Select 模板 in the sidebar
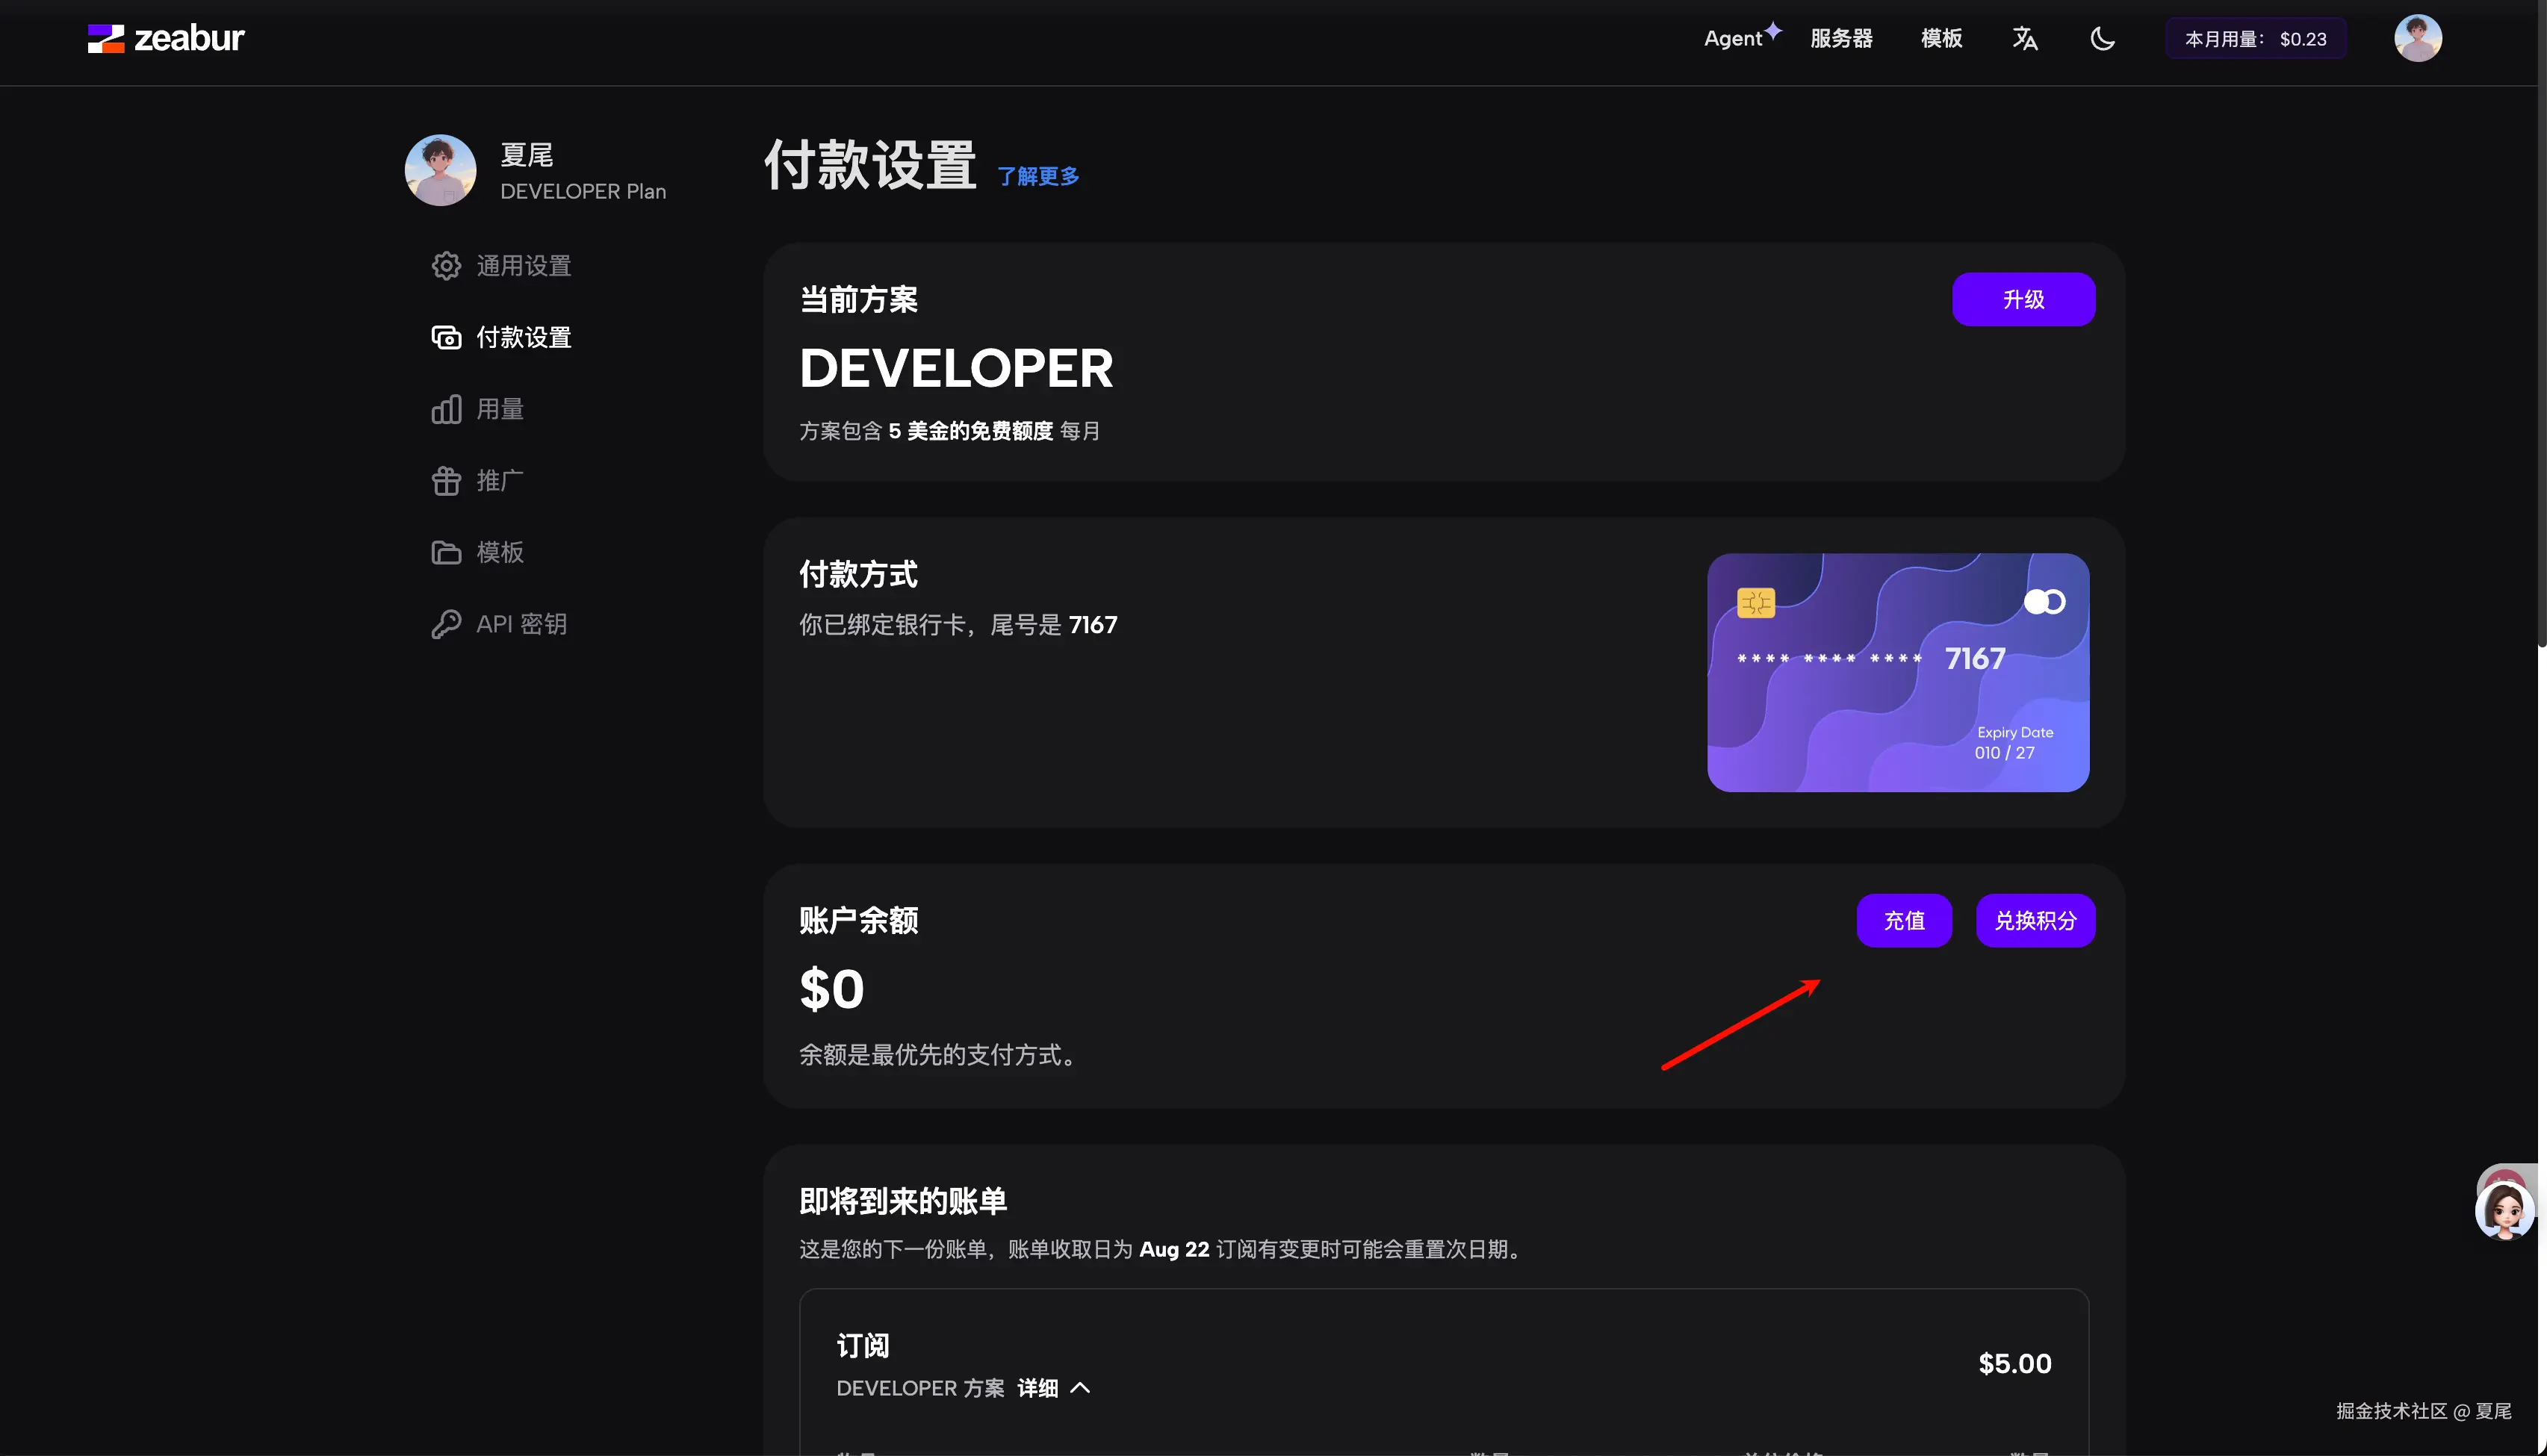Screen dimensions: 2547x1456 [499, 552]
